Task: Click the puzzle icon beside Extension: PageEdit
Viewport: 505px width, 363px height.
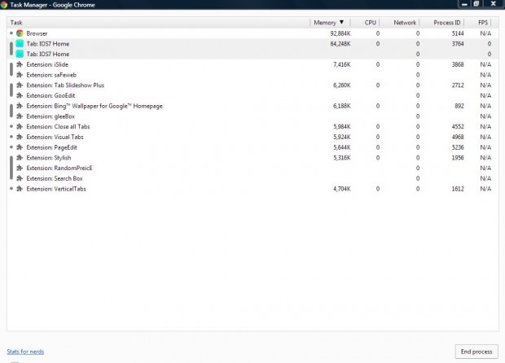Action: click(20, 147)
